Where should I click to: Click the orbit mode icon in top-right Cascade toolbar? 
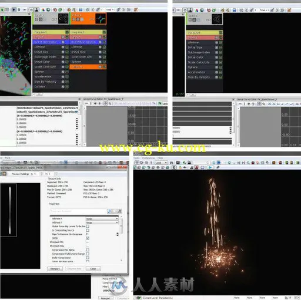185,10
